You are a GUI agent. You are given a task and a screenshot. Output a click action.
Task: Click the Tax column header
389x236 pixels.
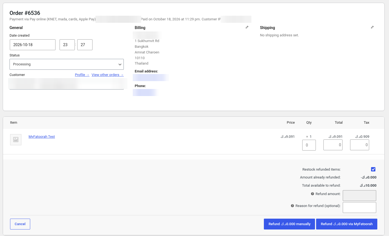point(366,123)
